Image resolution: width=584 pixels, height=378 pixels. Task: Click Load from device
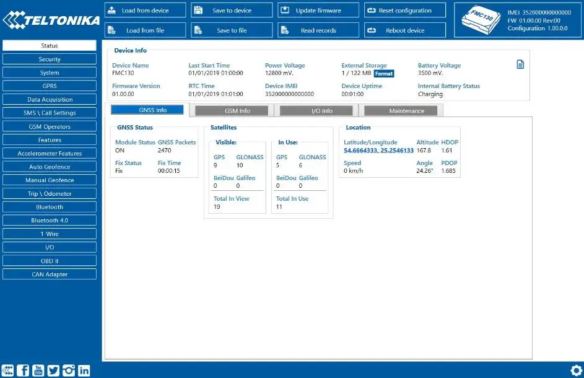(x=144, y=10)
